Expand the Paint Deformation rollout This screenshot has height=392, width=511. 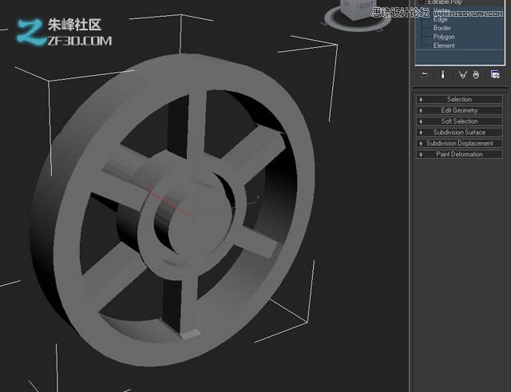(x=459, y=154)
